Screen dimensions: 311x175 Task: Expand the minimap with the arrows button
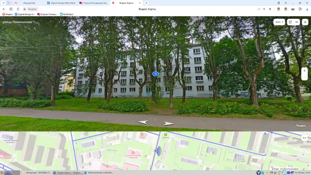click(x=304, y=138)
